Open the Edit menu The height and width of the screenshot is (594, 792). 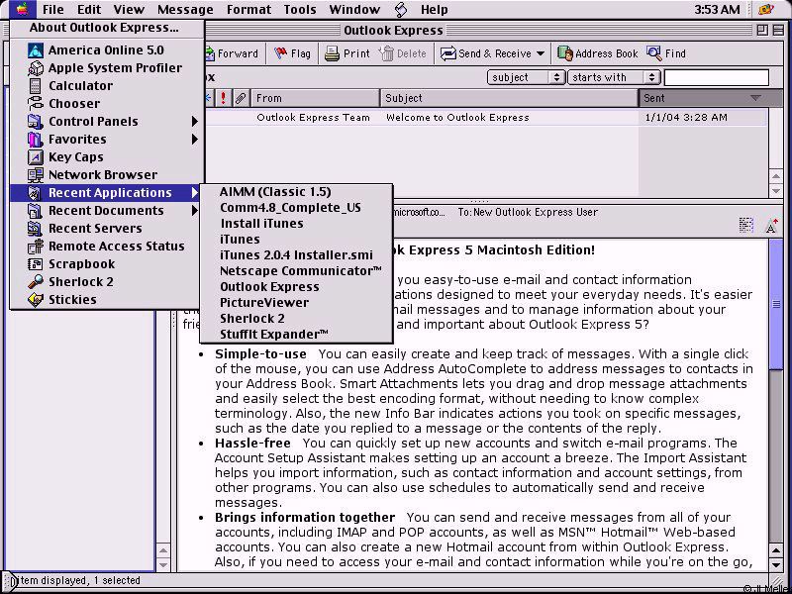click(89, 10)
